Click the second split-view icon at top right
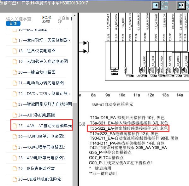Screen dimensions: 189x186 tap(181, 5)
